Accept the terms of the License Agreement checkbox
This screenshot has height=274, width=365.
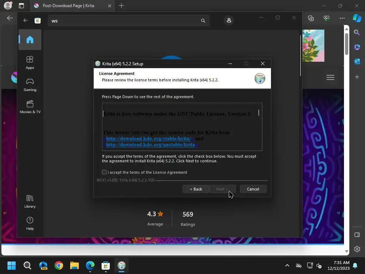click(x=104, y=172)
